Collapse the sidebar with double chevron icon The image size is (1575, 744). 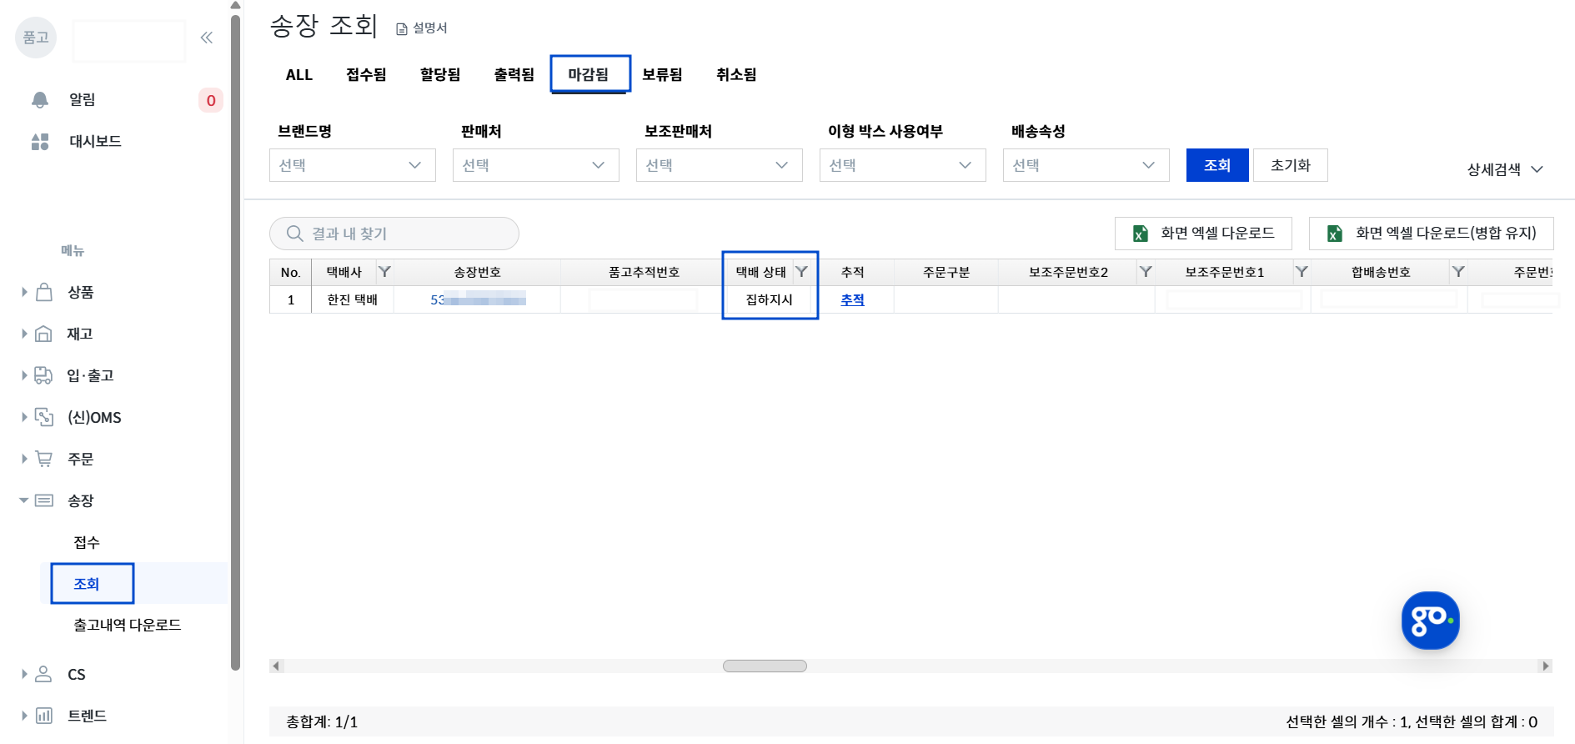click(207, 38)
